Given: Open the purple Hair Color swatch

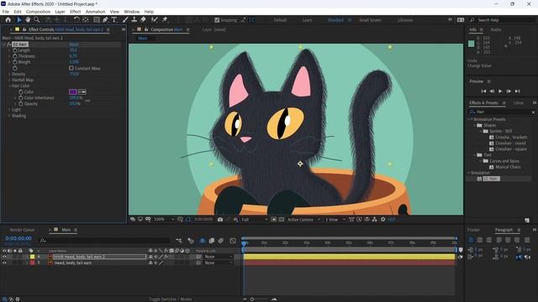Looking at the screenshot, I should point(73,91).
